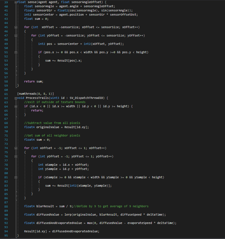Collapse the xOffset for loop on line 45
The image size is (225, 239).
[16, 27]
